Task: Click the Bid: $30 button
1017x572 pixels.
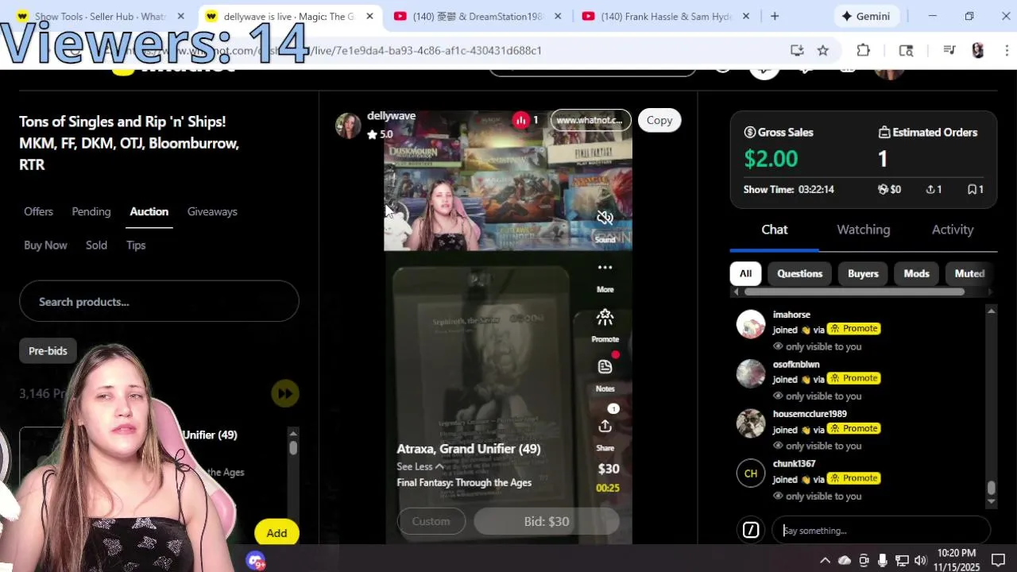Action: [547, 521]
